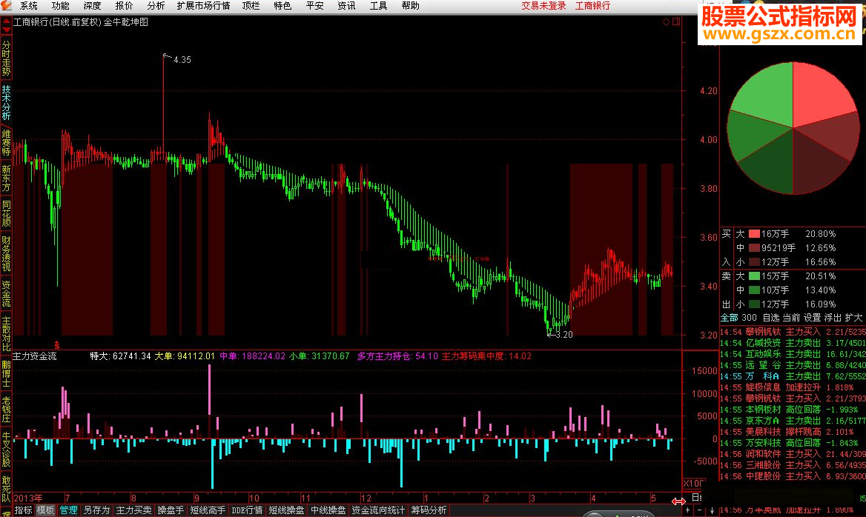This screenshot has width=866, height=517.
Task: Switch to the 新东方 sidebar tab
Action: (x=6, y=178)
